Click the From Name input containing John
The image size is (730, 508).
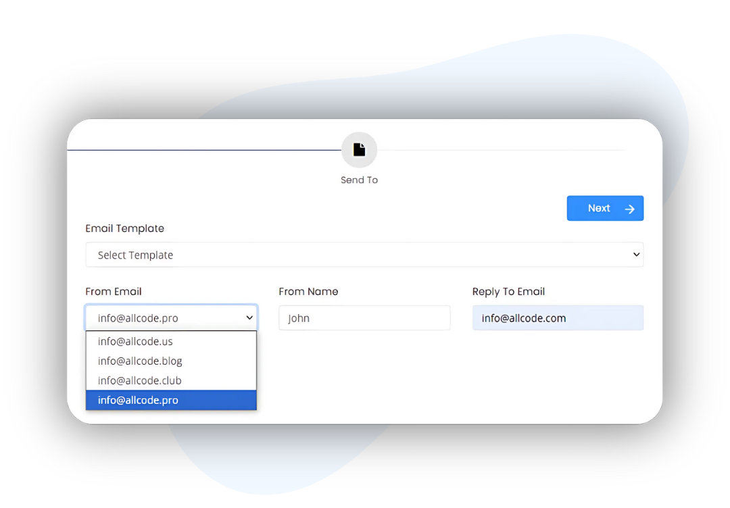pos(364,317)
